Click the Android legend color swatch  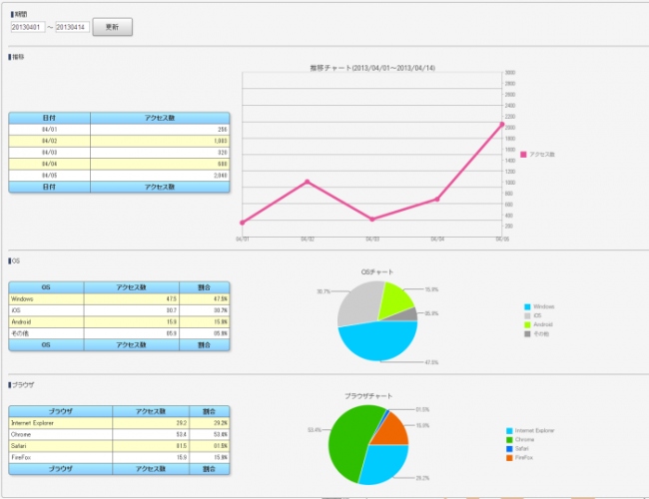[x=527, y=324]
